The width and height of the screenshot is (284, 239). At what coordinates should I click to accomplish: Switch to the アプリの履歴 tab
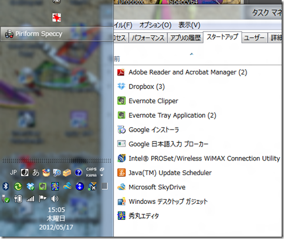click(185, 37)
